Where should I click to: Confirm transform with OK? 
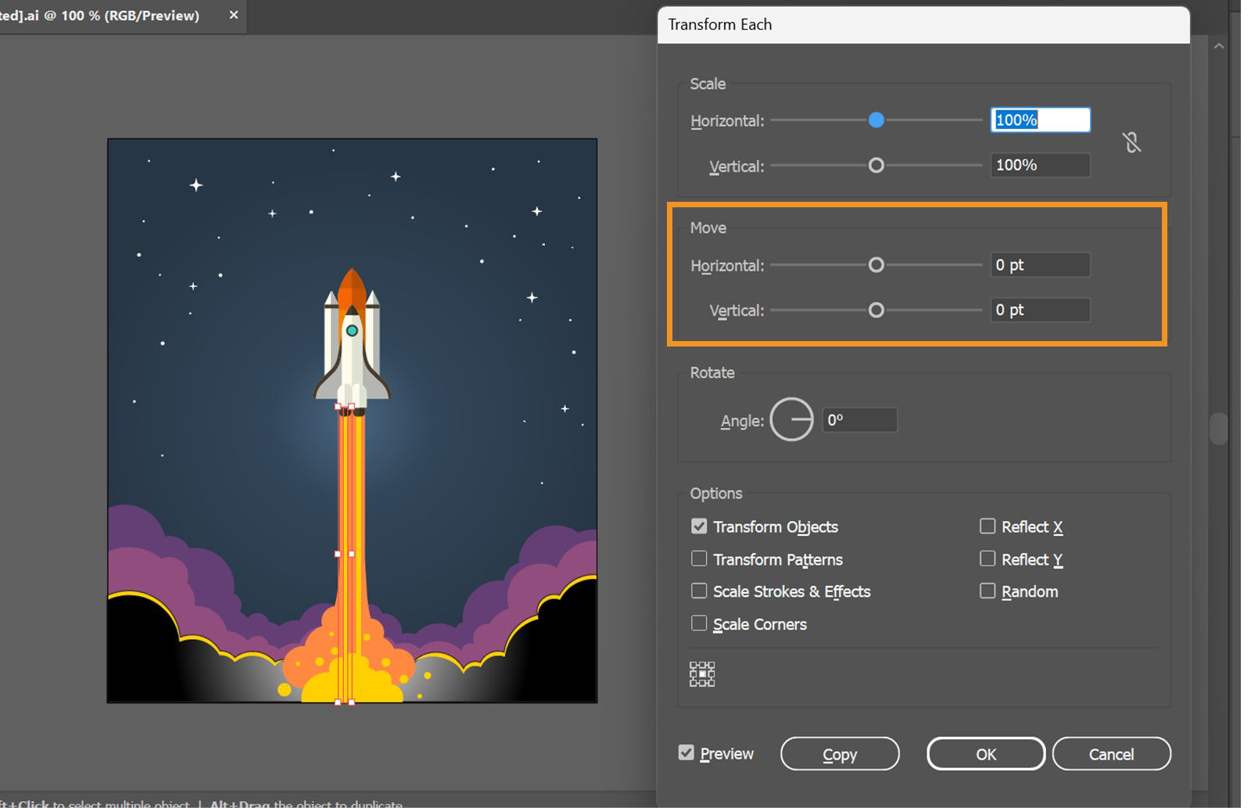tap(985, 753)
